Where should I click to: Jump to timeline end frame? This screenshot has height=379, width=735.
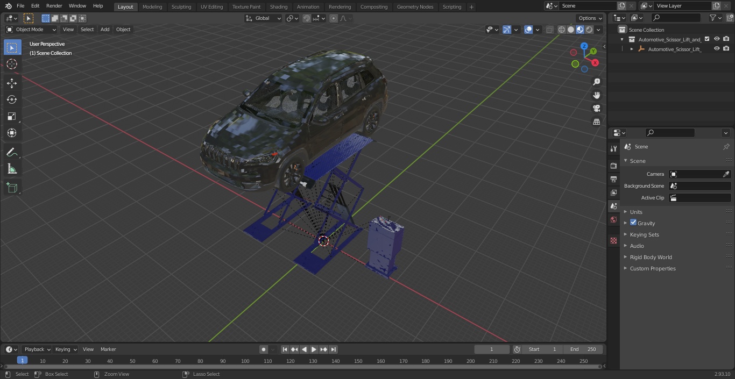click(x=333, y=349)
